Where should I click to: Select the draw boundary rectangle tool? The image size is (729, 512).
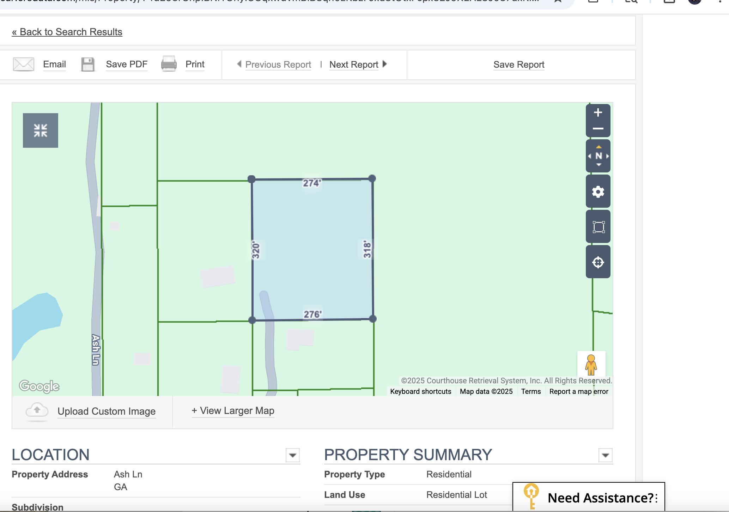pos(598,227)
